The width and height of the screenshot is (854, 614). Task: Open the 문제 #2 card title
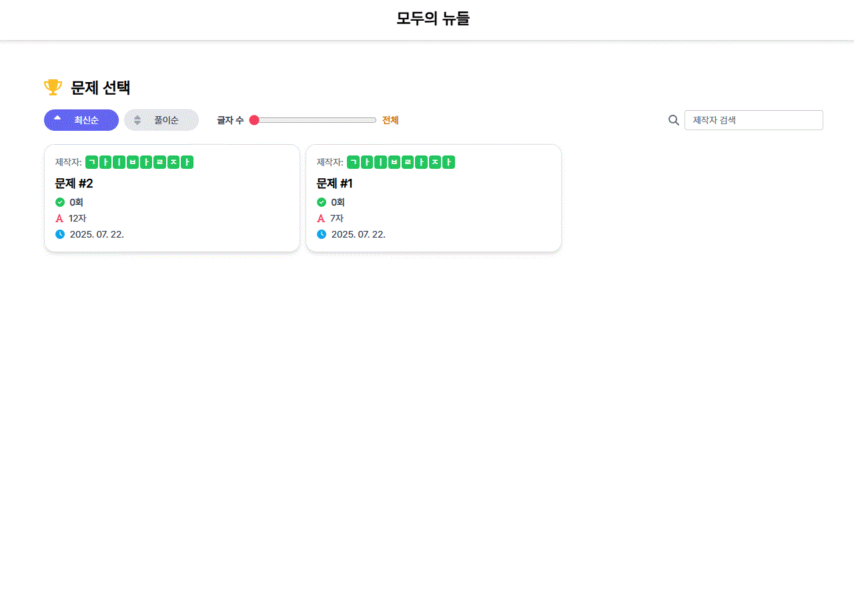(x=73, y=184)
